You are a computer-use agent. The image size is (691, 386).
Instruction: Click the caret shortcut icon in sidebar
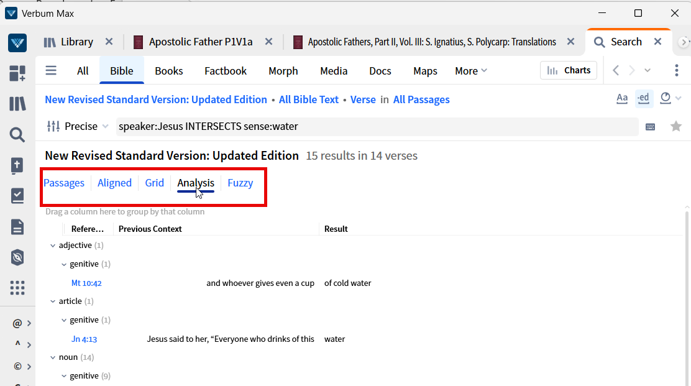[x=17, y=343]
